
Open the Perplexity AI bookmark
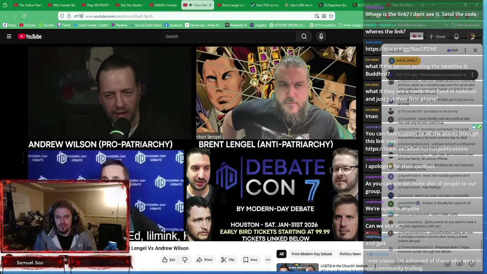tap(236, 25)
